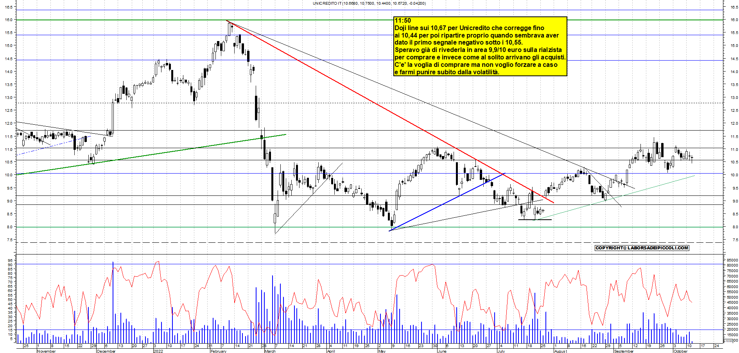Click the '40000' value on the volume right axis
739x353 pixels.
click(x=733, y=308)
